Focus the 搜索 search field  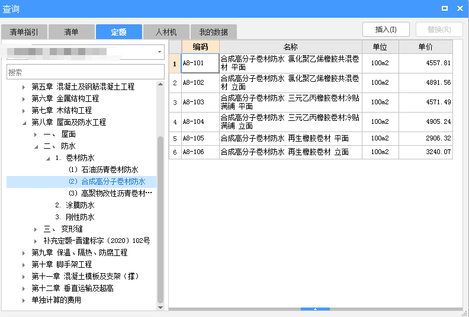85,72
